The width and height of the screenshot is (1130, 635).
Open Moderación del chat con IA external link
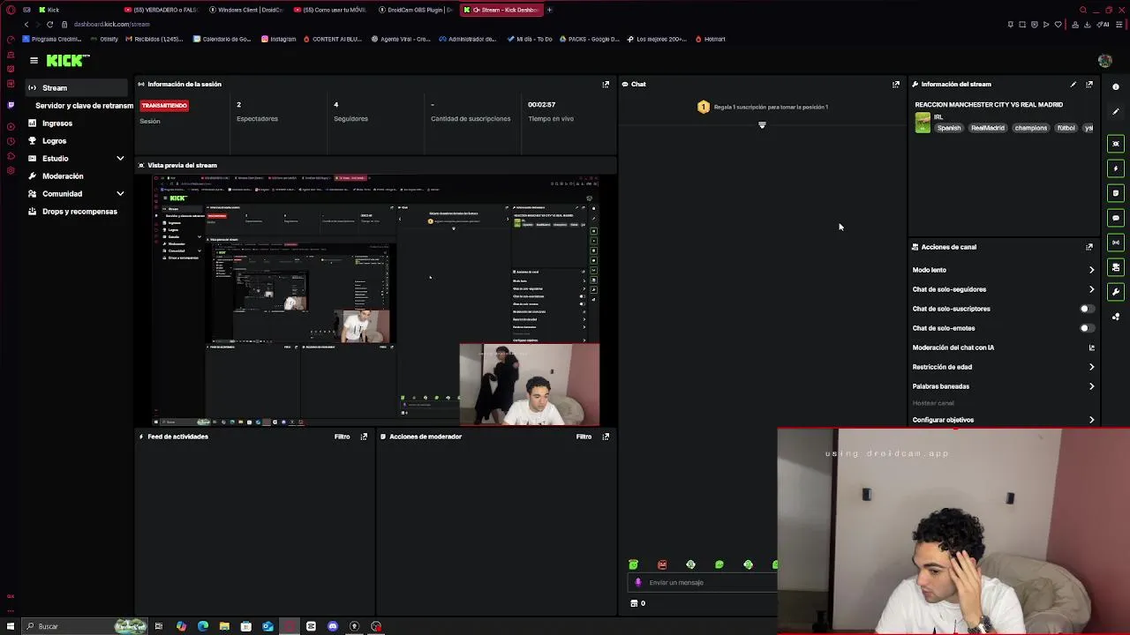[1092, 347]
